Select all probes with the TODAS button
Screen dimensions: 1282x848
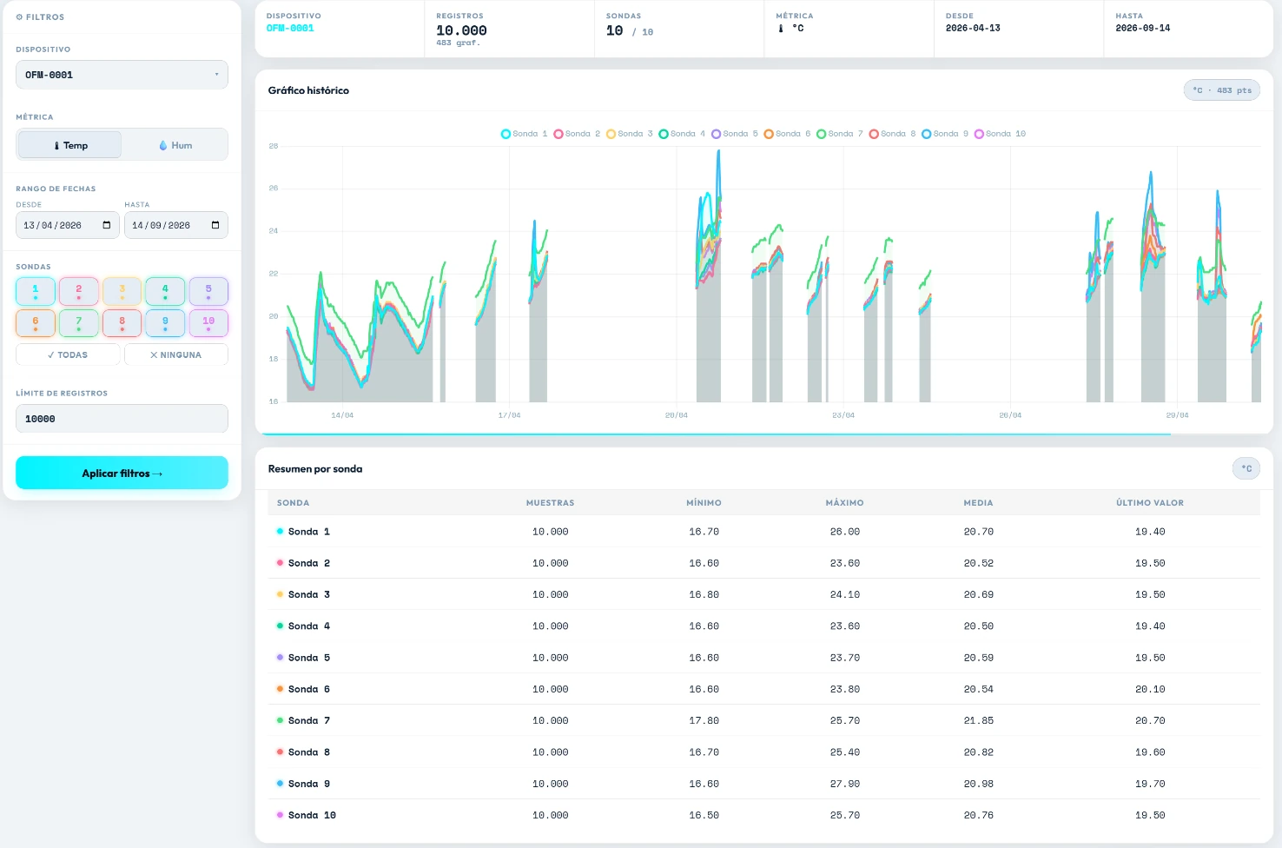(x=68, y=354)
